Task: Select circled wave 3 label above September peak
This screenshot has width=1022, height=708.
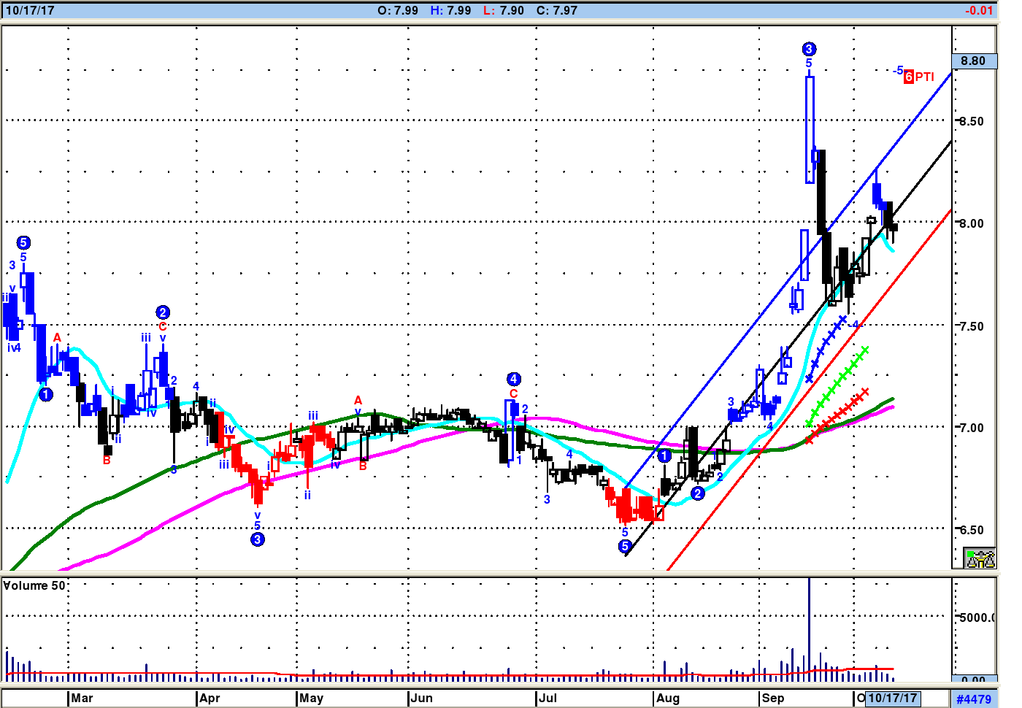Action: pos(809,49)
